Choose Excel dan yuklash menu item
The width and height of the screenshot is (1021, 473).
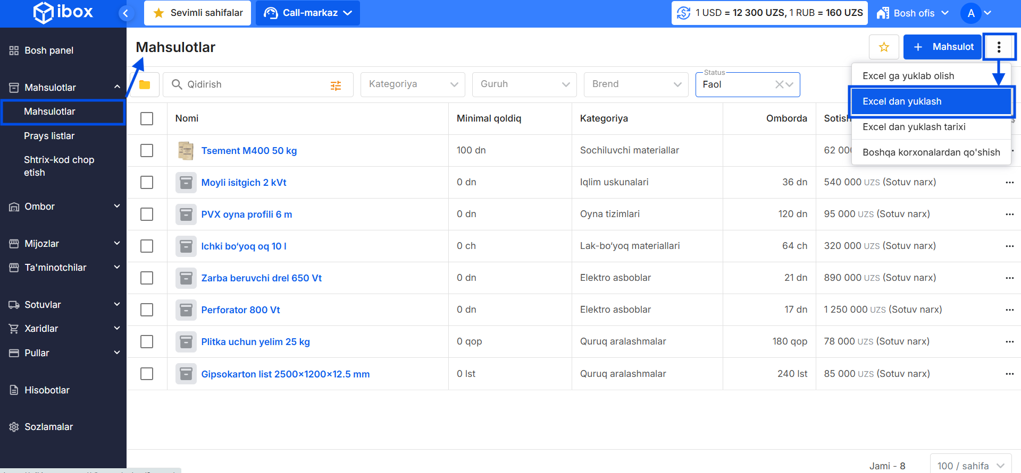point(931,101)
